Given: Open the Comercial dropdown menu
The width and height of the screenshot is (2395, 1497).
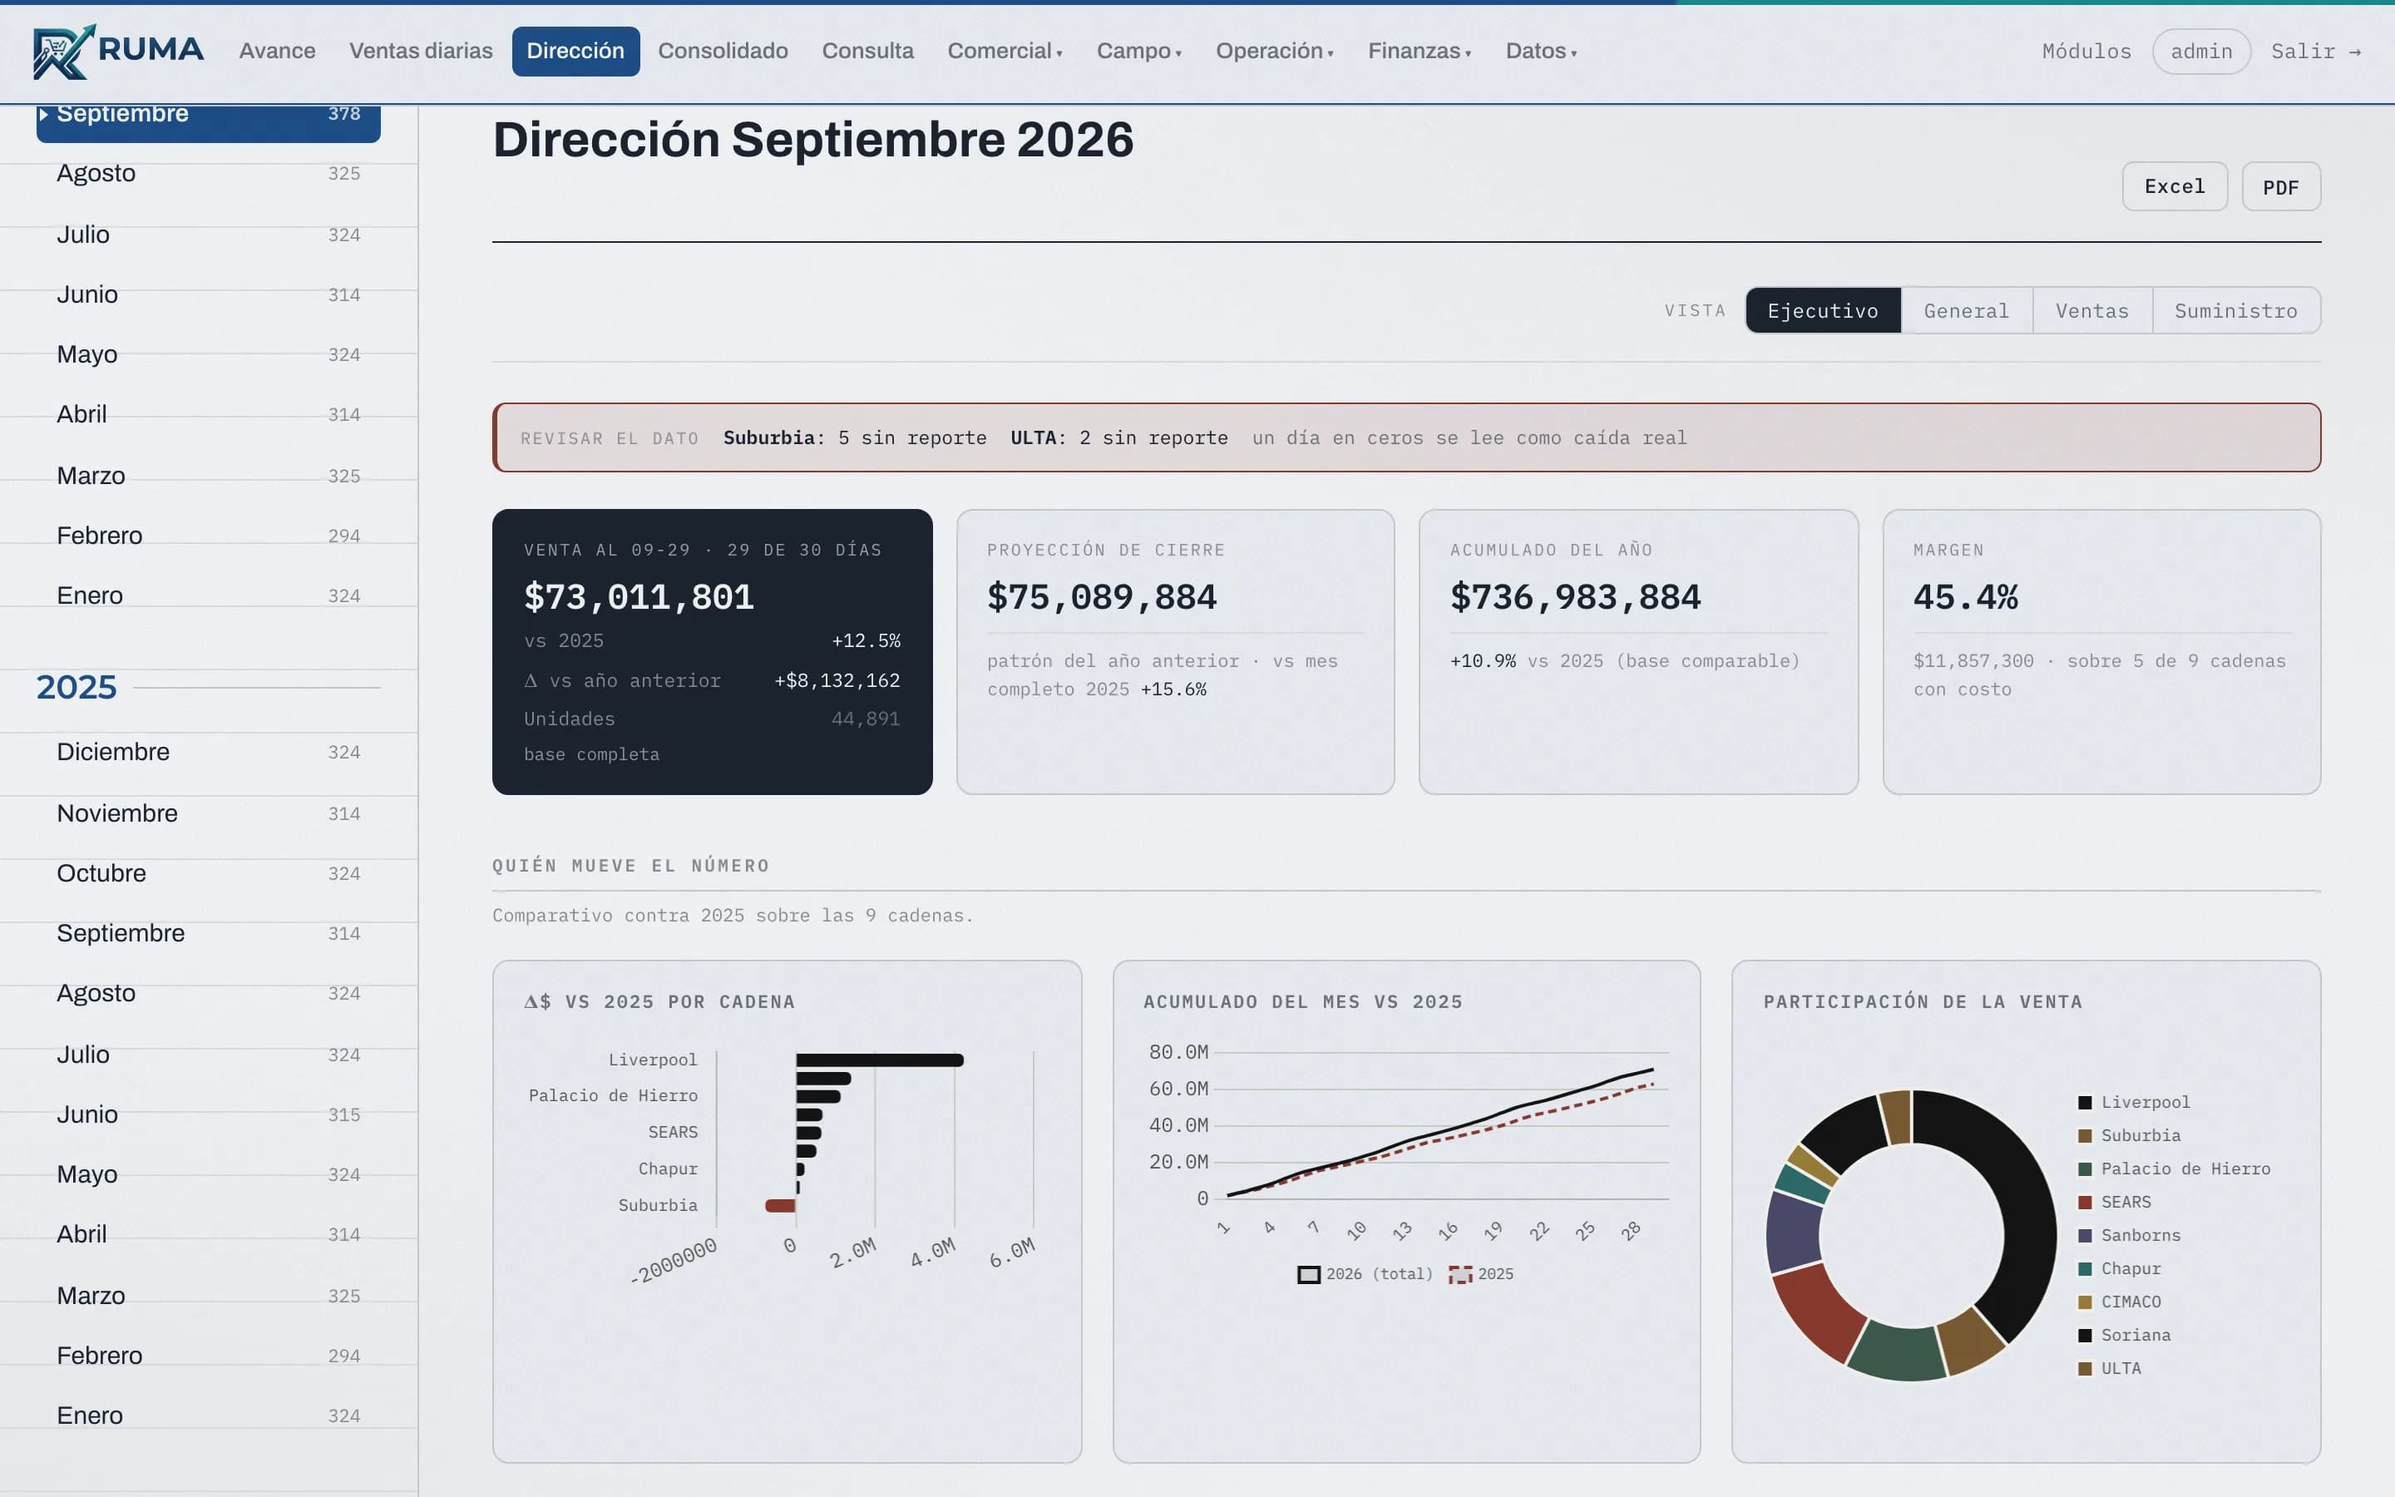Looking at the screenshot, I should pos(1005,51).
